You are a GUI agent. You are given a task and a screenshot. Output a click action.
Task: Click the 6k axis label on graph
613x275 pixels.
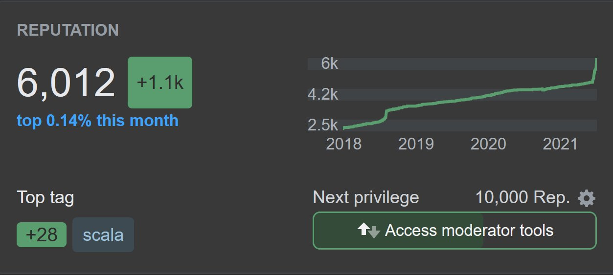[x=329, y=63]
